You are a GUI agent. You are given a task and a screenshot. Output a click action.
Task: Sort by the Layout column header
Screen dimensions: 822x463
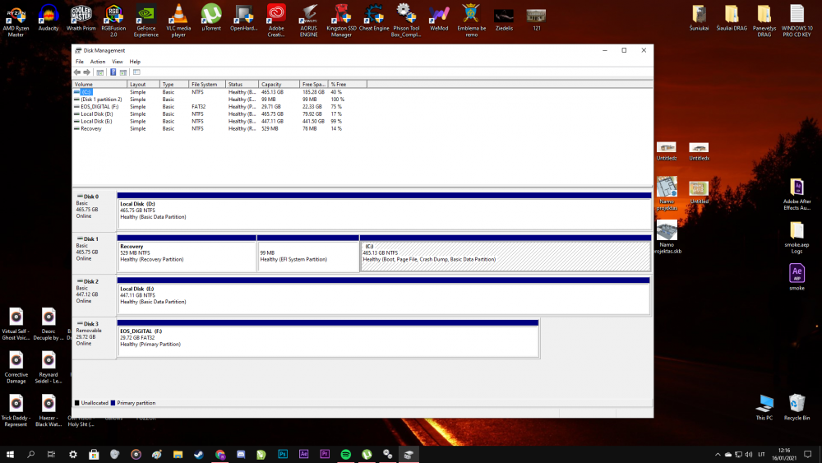coord(143,84)
